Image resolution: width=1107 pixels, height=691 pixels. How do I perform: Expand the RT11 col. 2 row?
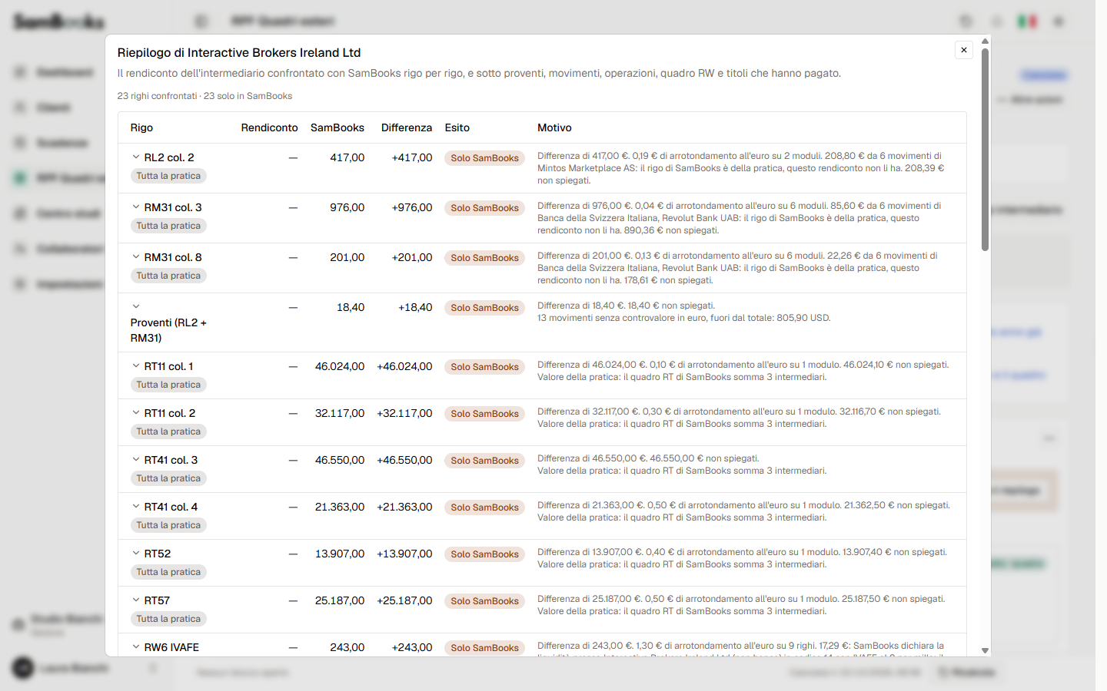[x=136, y=413]
